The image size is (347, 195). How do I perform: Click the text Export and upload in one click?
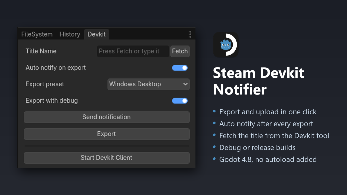(x=268, y=112)
